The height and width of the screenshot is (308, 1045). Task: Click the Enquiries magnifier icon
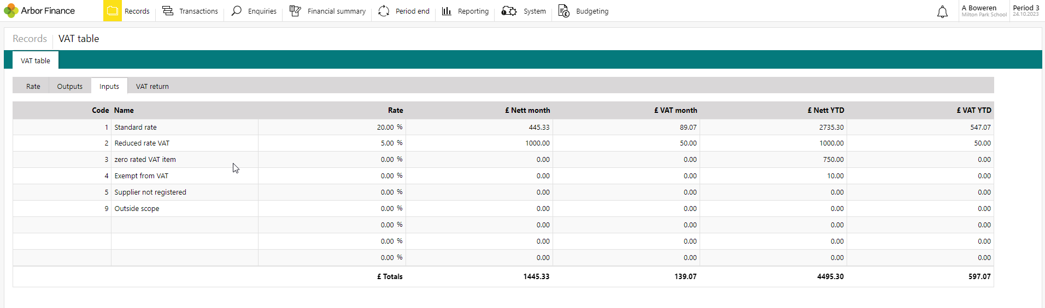(x=237, y=11)
